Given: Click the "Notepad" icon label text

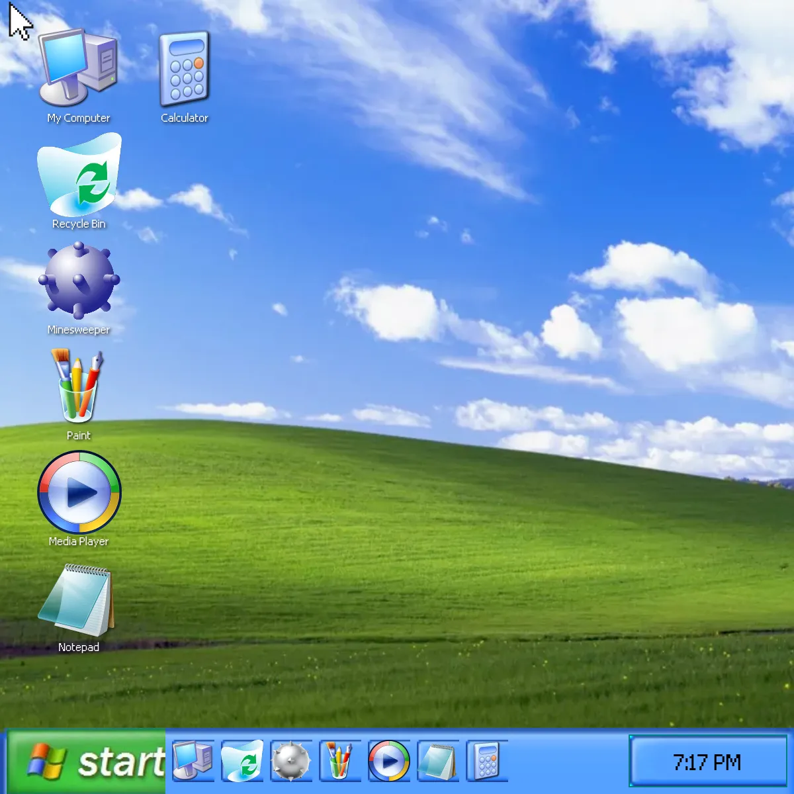Looking at the screenshot, I should (x=79, y=648).
